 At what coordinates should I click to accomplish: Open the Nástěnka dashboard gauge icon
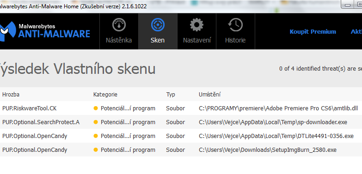119,25
